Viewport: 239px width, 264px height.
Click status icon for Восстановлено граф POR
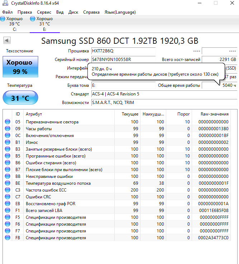pyautogui.click(x=8, y=203)
